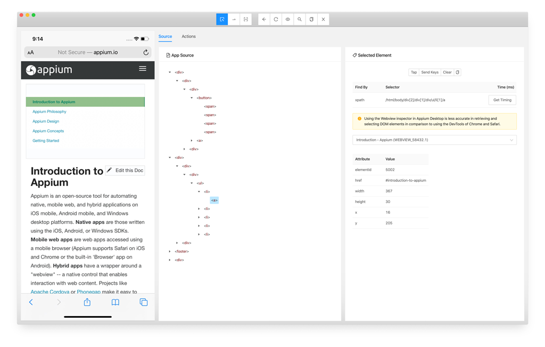Start recording with the eye icon

tap(288, 20)
